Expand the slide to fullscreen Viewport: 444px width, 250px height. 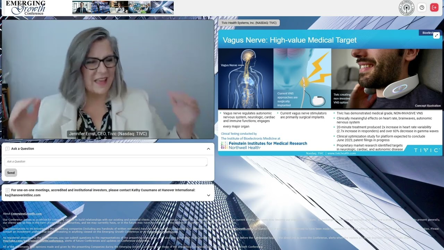pos(436,35)
